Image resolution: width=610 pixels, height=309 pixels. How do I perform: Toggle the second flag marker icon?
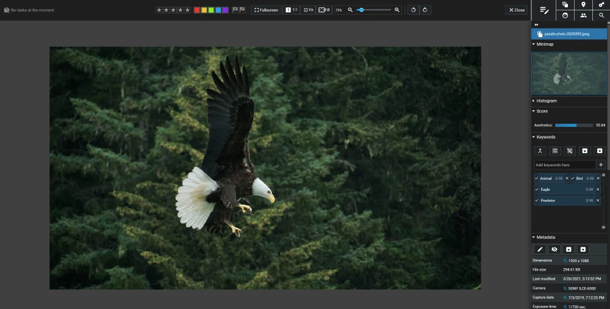[x=242, y=10]
